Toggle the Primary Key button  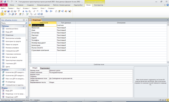2,14
